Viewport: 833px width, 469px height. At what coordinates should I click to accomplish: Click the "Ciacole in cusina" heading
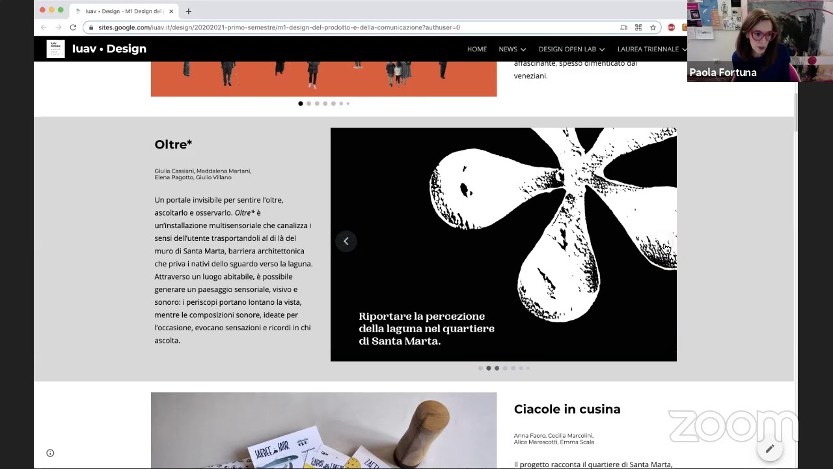point(567,409)
